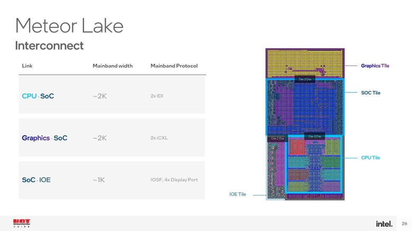Click the CPU Tile label

click(x=370, y=158)
